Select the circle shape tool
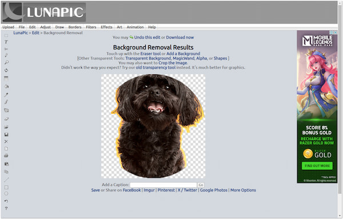 6,194
